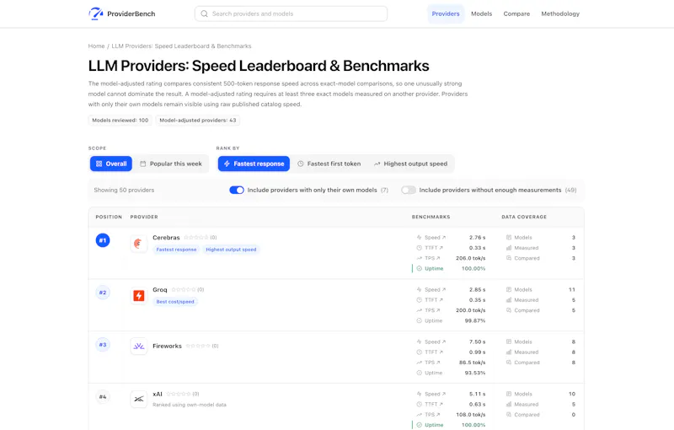Open the Providers nav tab
This screenshot has height=430, width=674.
click(x=446, y=13)
